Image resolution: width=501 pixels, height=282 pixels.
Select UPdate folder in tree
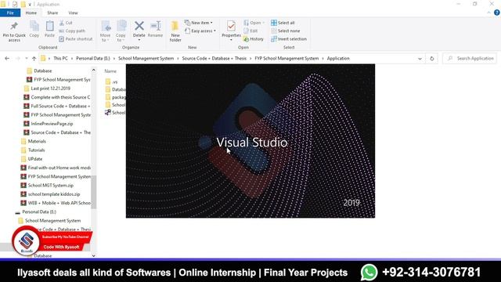31,159
